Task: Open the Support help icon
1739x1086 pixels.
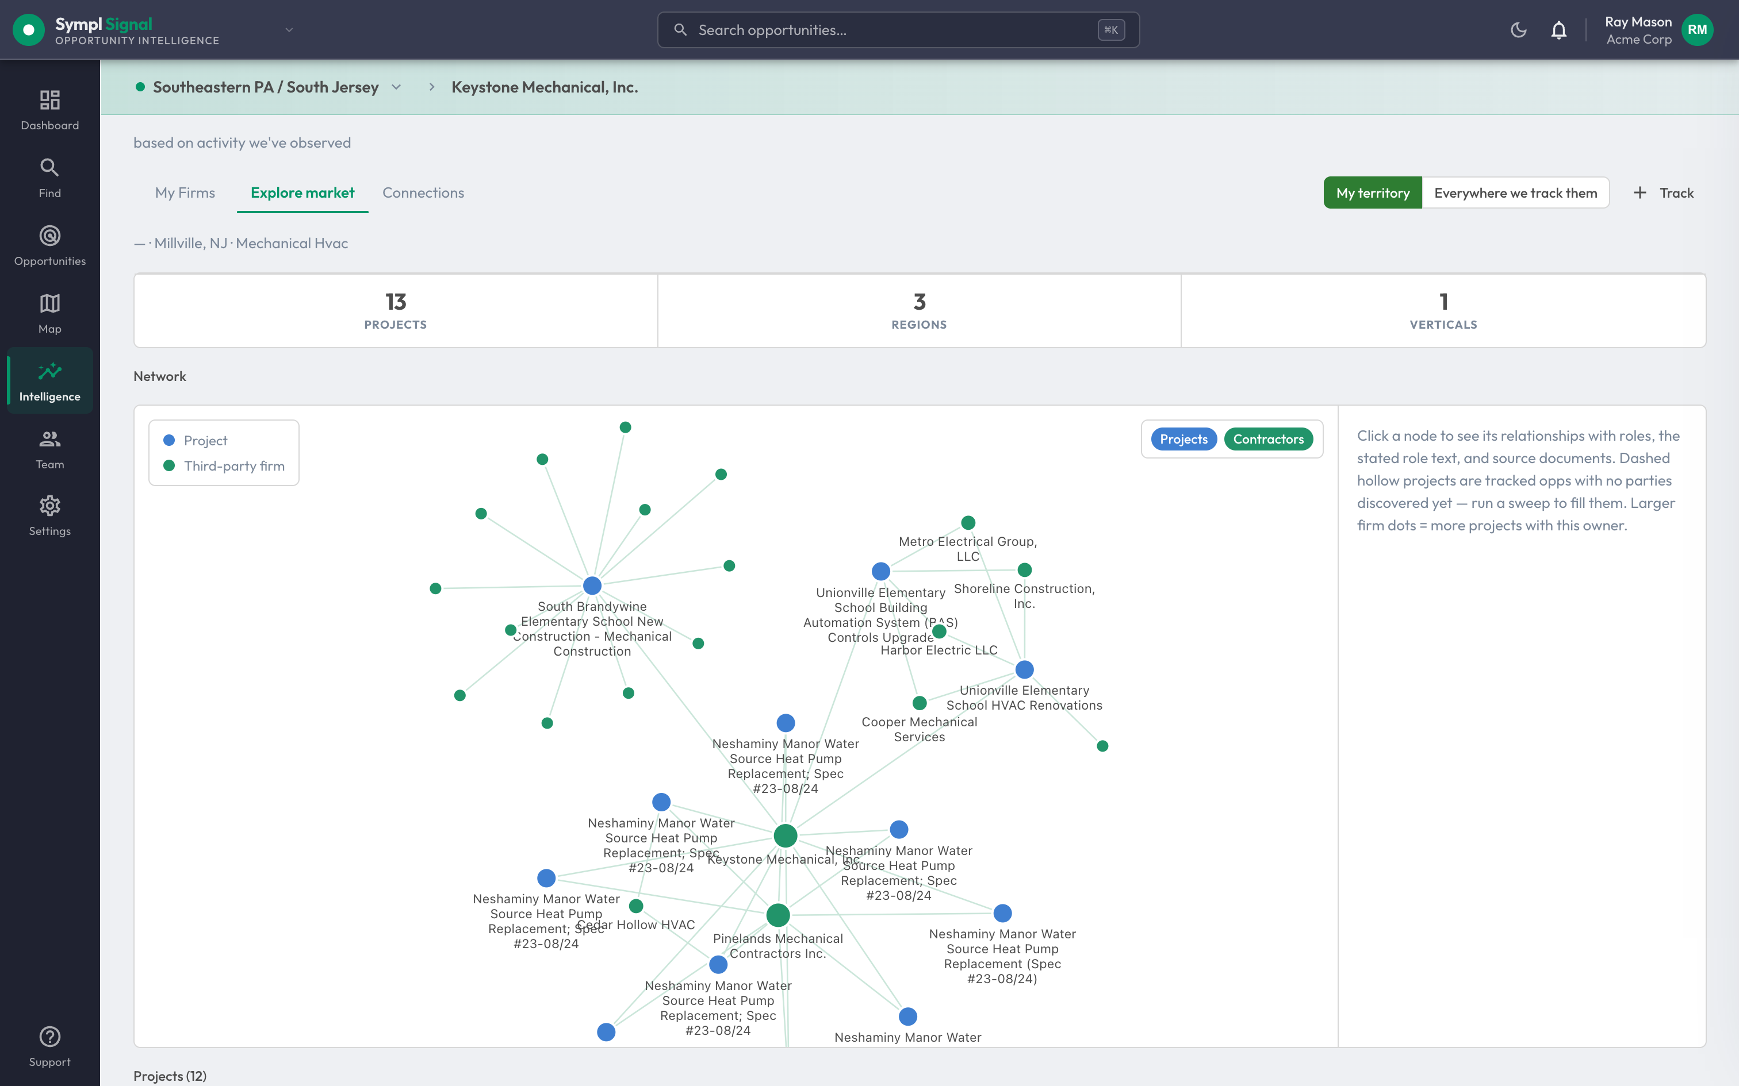Action: click(49, 1047)
